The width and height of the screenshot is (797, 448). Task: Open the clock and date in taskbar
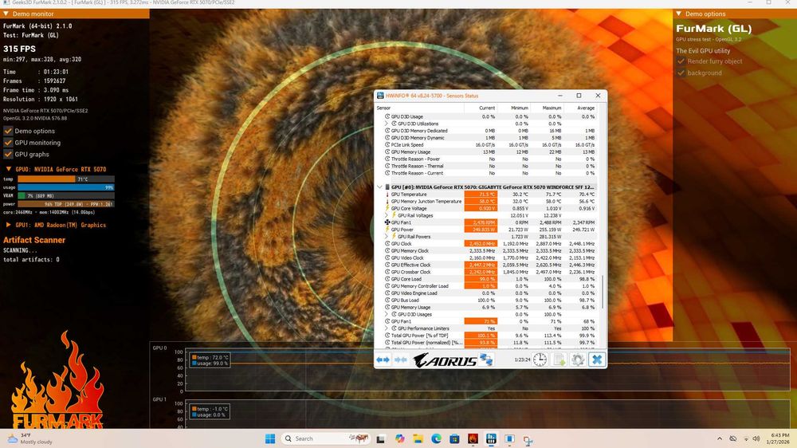coord(778,438)
